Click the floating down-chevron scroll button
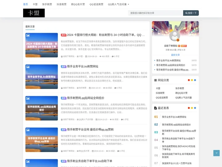 tap(216, 153)
